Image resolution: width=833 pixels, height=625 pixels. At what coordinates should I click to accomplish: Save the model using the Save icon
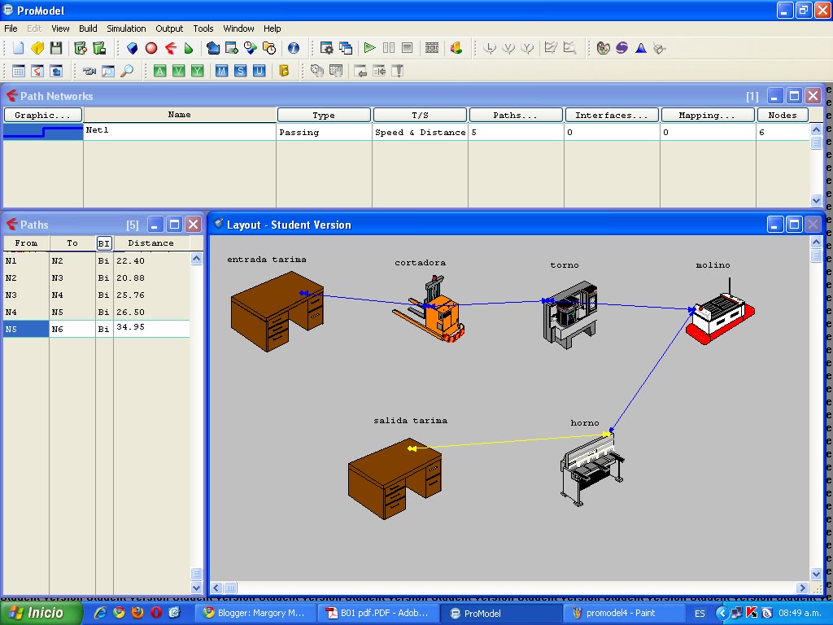[x=55, y=47]
